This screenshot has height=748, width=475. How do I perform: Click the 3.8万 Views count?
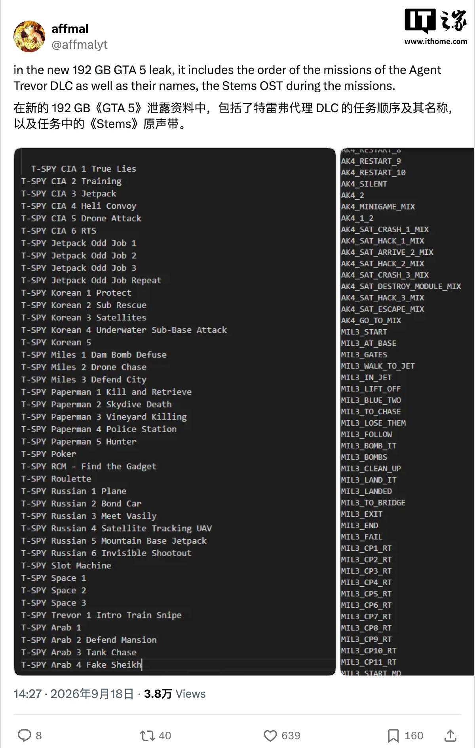pos(175,694)
